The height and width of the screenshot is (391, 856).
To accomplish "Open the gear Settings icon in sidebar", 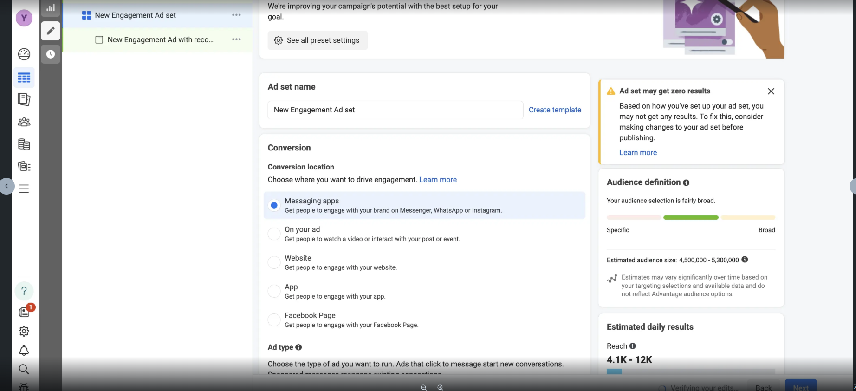I will (24, 331).
